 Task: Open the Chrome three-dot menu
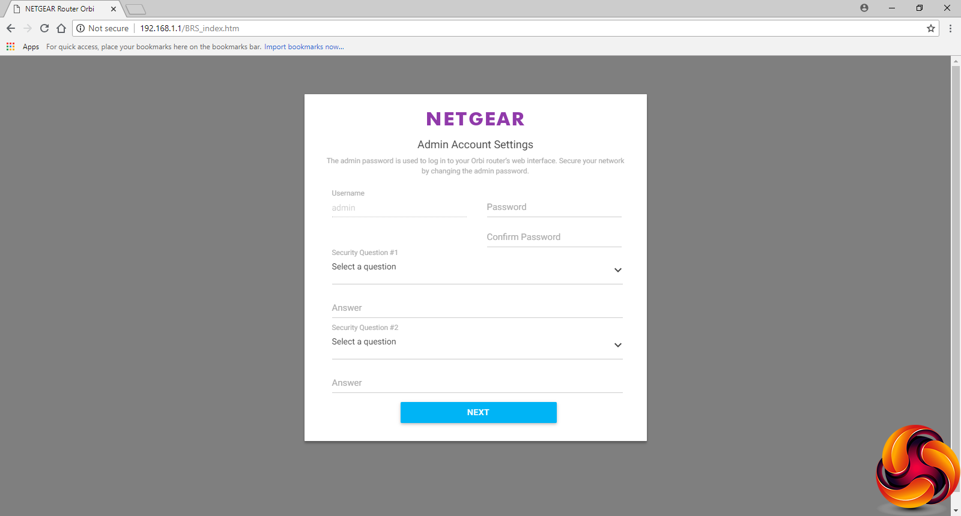[950, 28]
